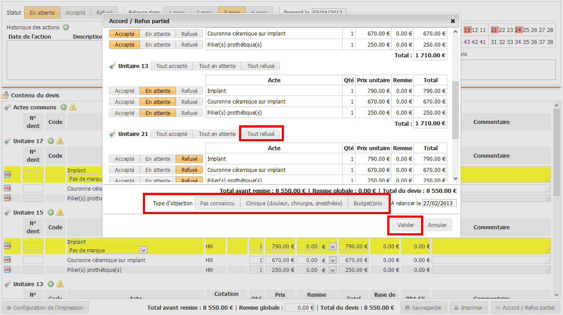The height and width of the screenshot is (315, 563).
Task: Click the A relancer le date field
Action: pyautogui.click(x=439, y=203)
